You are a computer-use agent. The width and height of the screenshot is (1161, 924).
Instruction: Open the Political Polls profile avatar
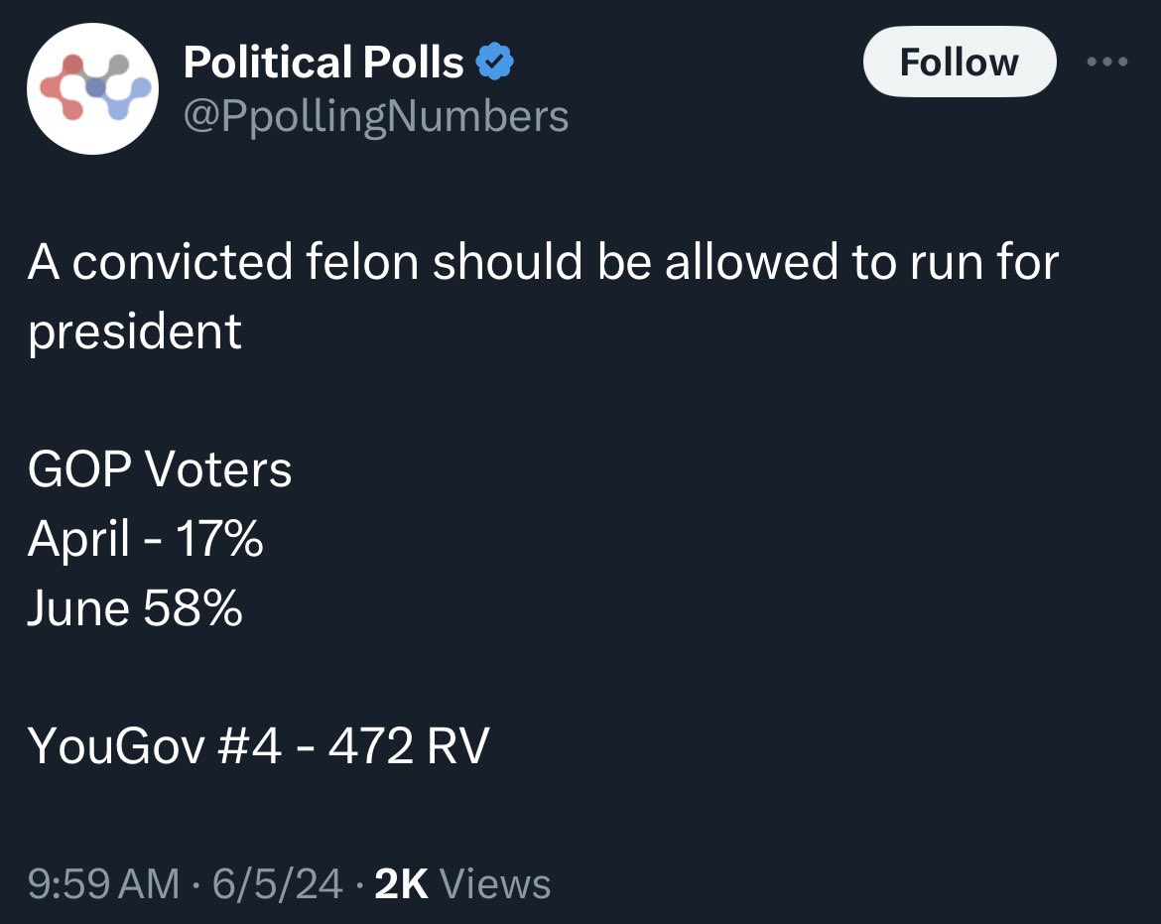coord(92,88)
